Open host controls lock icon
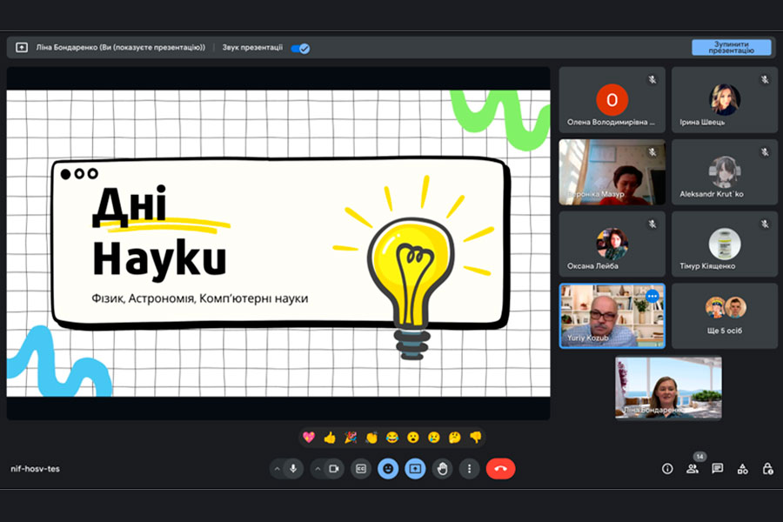The width and height of the screenshot is (783, 522). click(x=767, y=469)
